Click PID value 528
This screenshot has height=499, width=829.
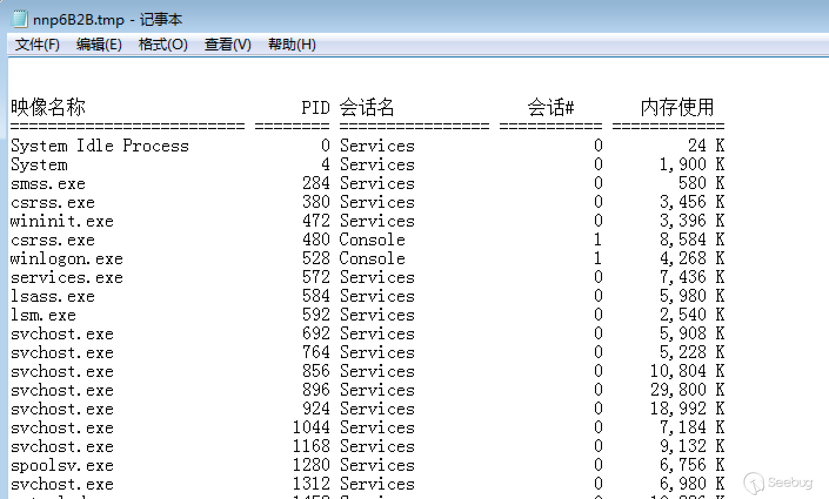(316, 258)
